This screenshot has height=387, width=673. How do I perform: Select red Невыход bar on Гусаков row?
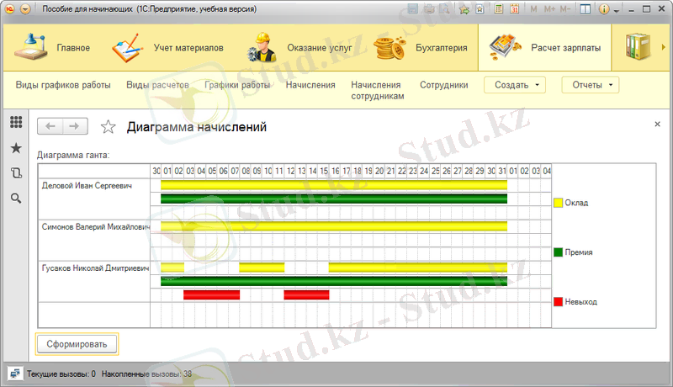pos(211,294)
